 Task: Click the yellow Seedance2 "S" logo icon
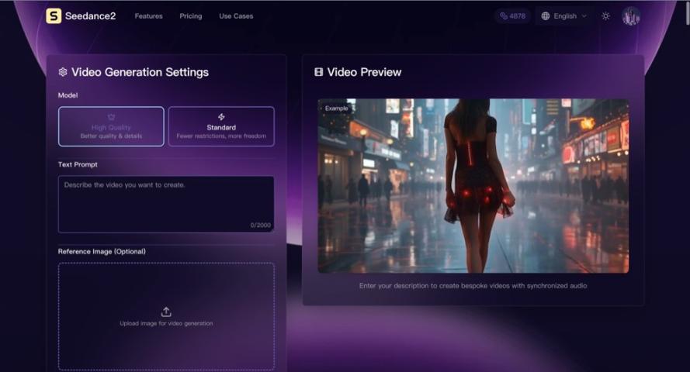(x=54, y=16)
